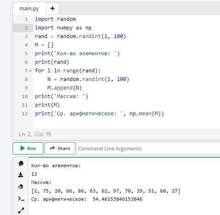Add a new file with plus tab

point(52,9)
